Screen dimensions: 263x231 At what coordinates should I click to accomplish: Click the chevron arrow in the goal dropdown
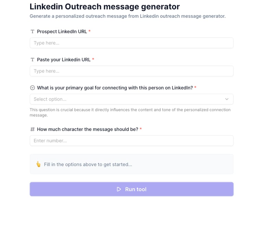click(x=227, y=99)
